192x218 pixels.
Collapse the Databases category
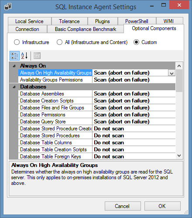tap(14, 87)
